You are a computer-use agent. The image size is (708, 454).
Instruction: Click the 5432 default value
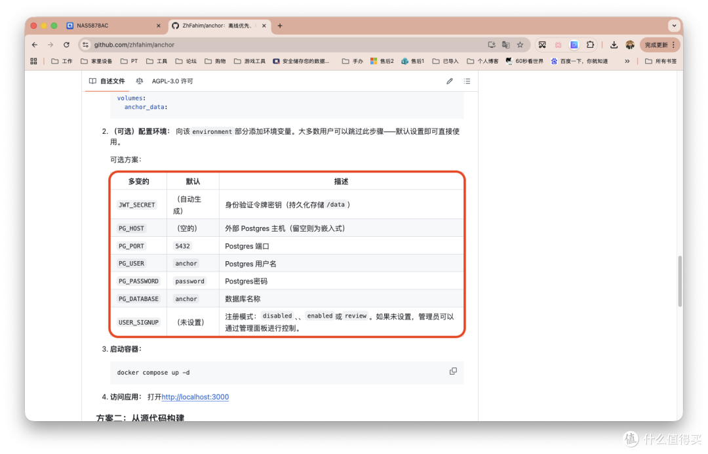pyautogui.click(x=182, y=246)
